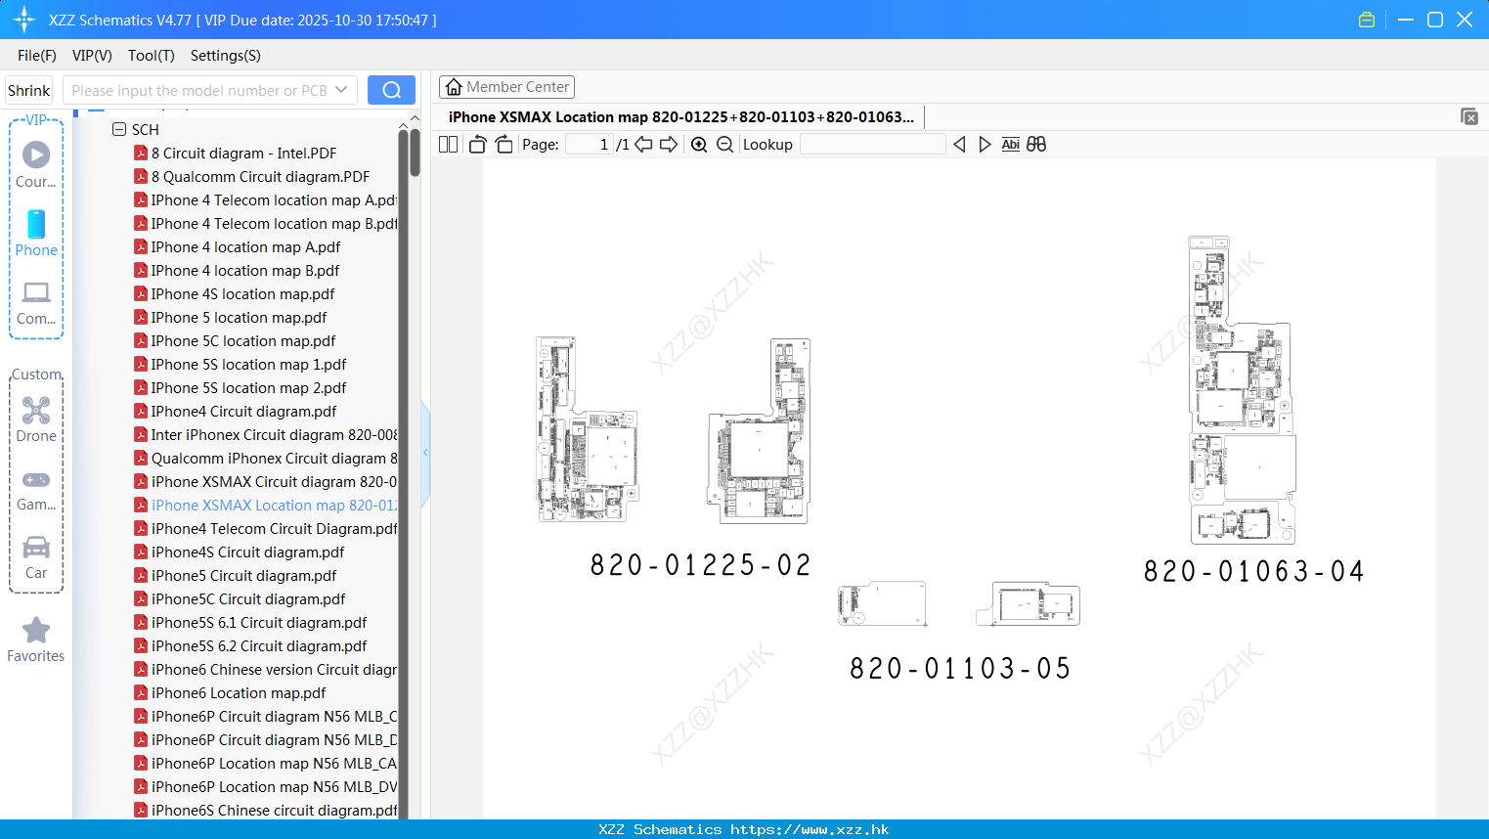
Task: Open the model number dropdown arrow
Action: click(341, 90)
